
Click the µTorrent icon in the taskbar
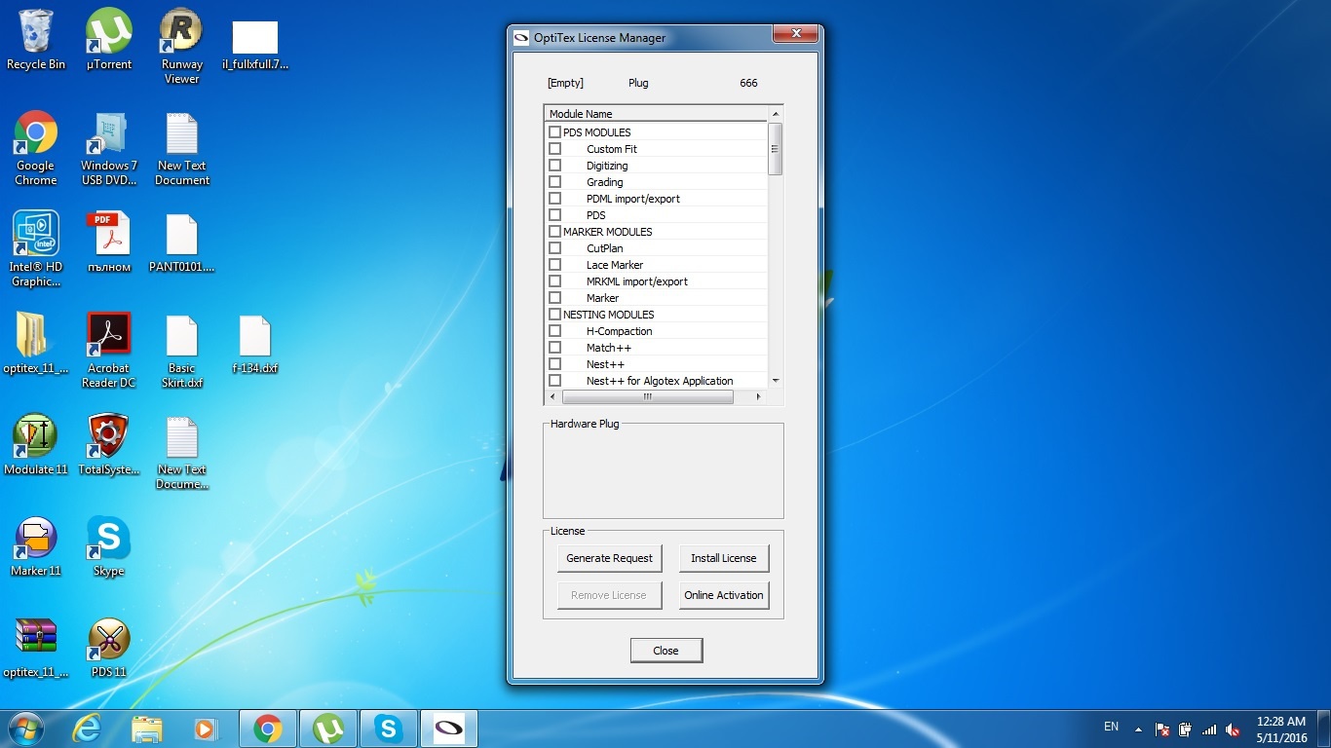(327, 729)
